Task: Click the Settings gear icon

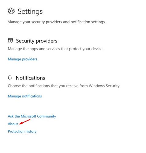Action: click(x=11, y=11)
